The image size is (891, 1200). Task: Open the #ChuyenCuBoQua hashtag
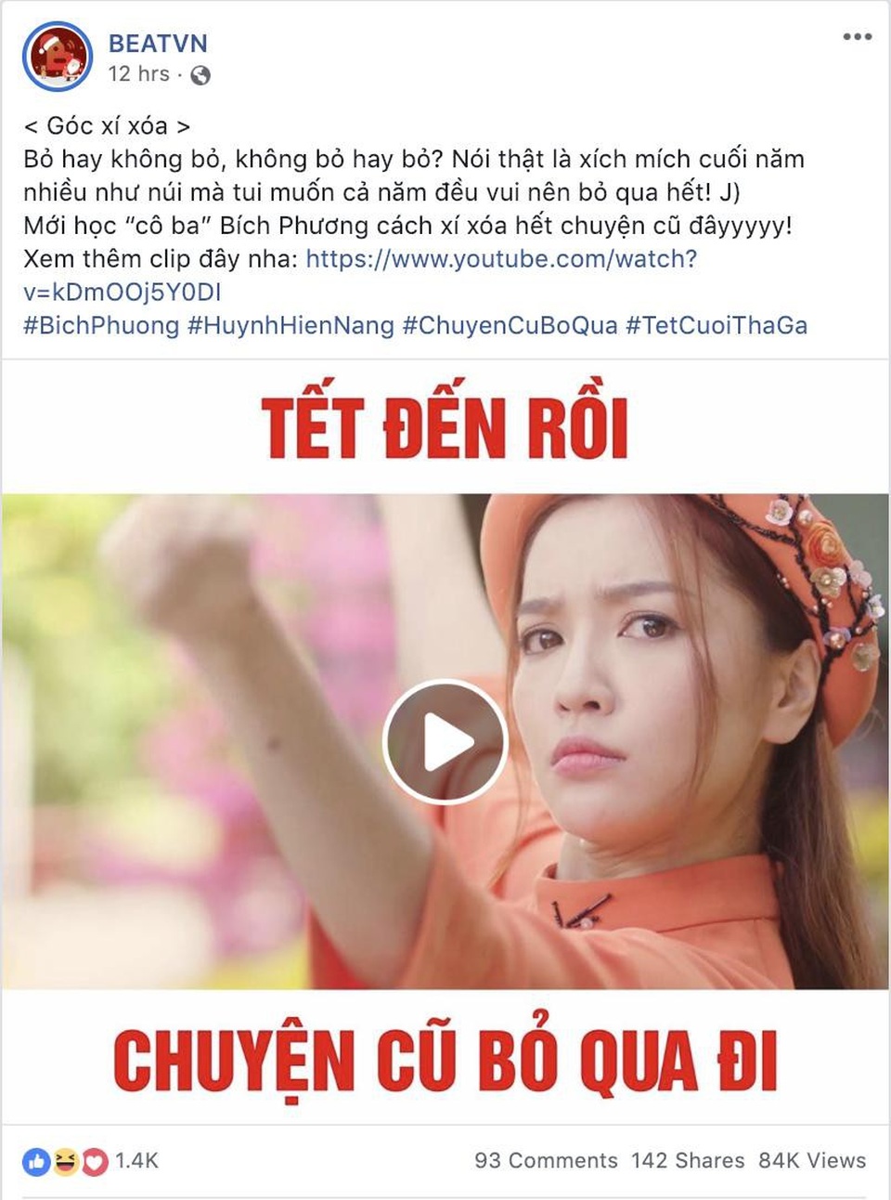510,325
